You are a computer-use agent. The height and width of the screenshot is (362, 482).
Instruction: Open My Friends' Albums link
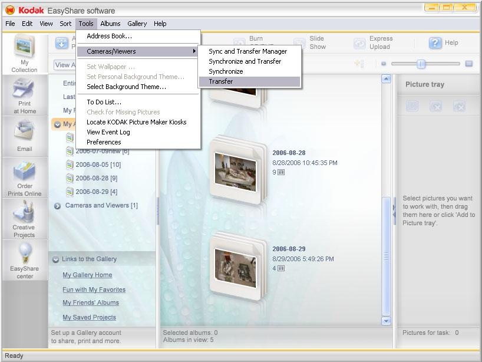click(x=91, y=302)
